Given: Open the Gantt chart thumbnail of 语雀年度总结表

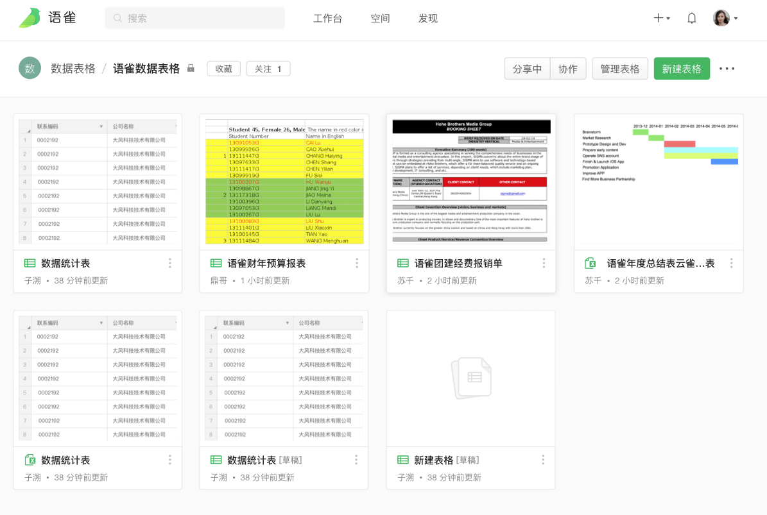Looking at the screenshot, I should pyautogui.click(x=659, y=182).
